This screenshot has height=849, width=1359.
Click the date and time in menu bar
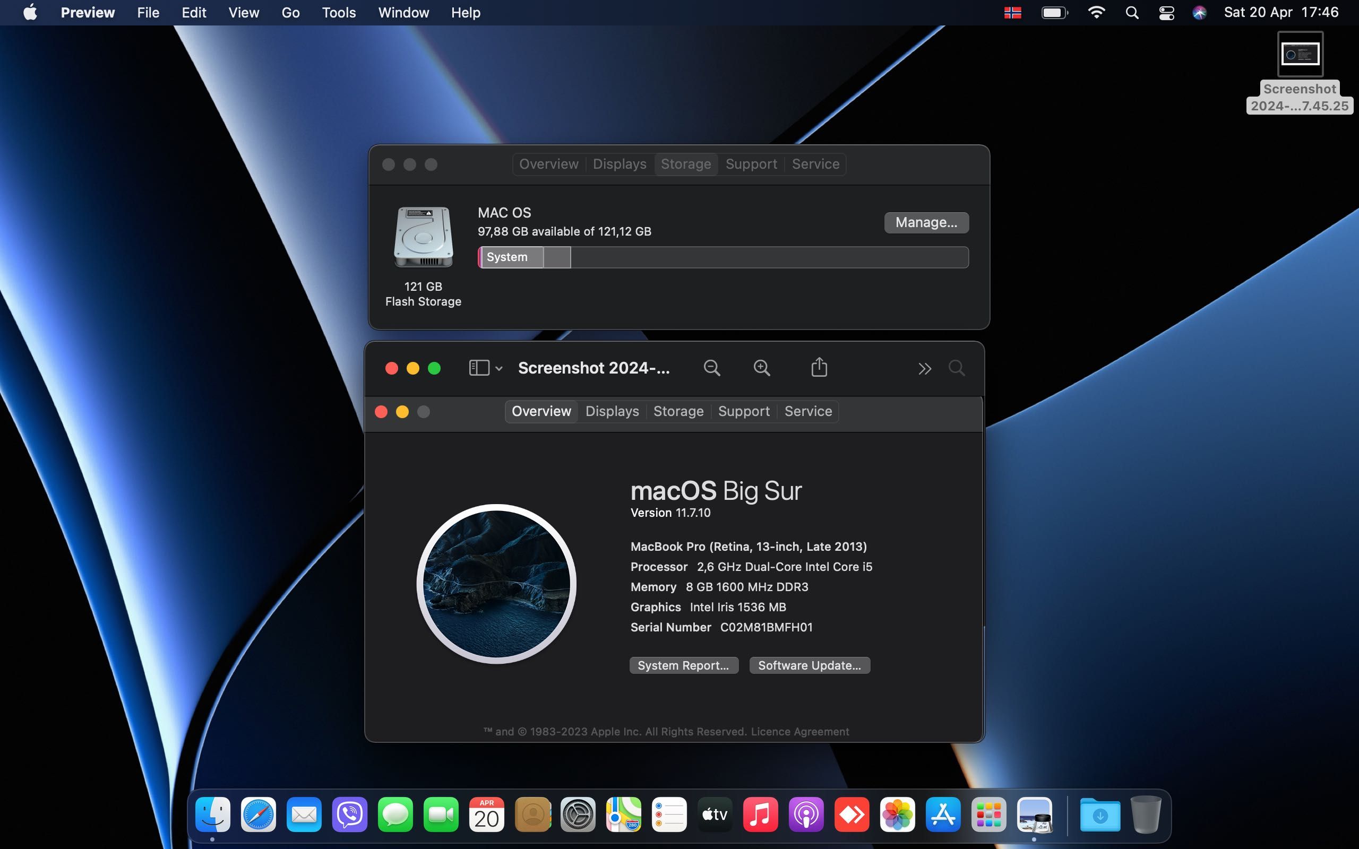[x=1281, y=12]
